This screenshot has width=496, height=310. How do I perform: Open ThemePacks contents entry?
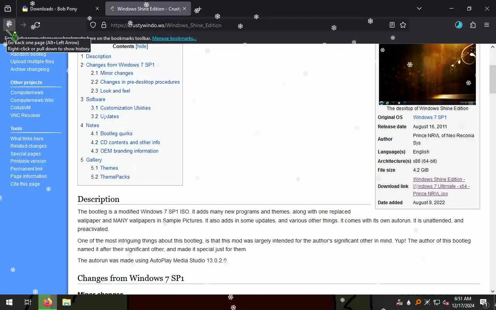[115, 177]
